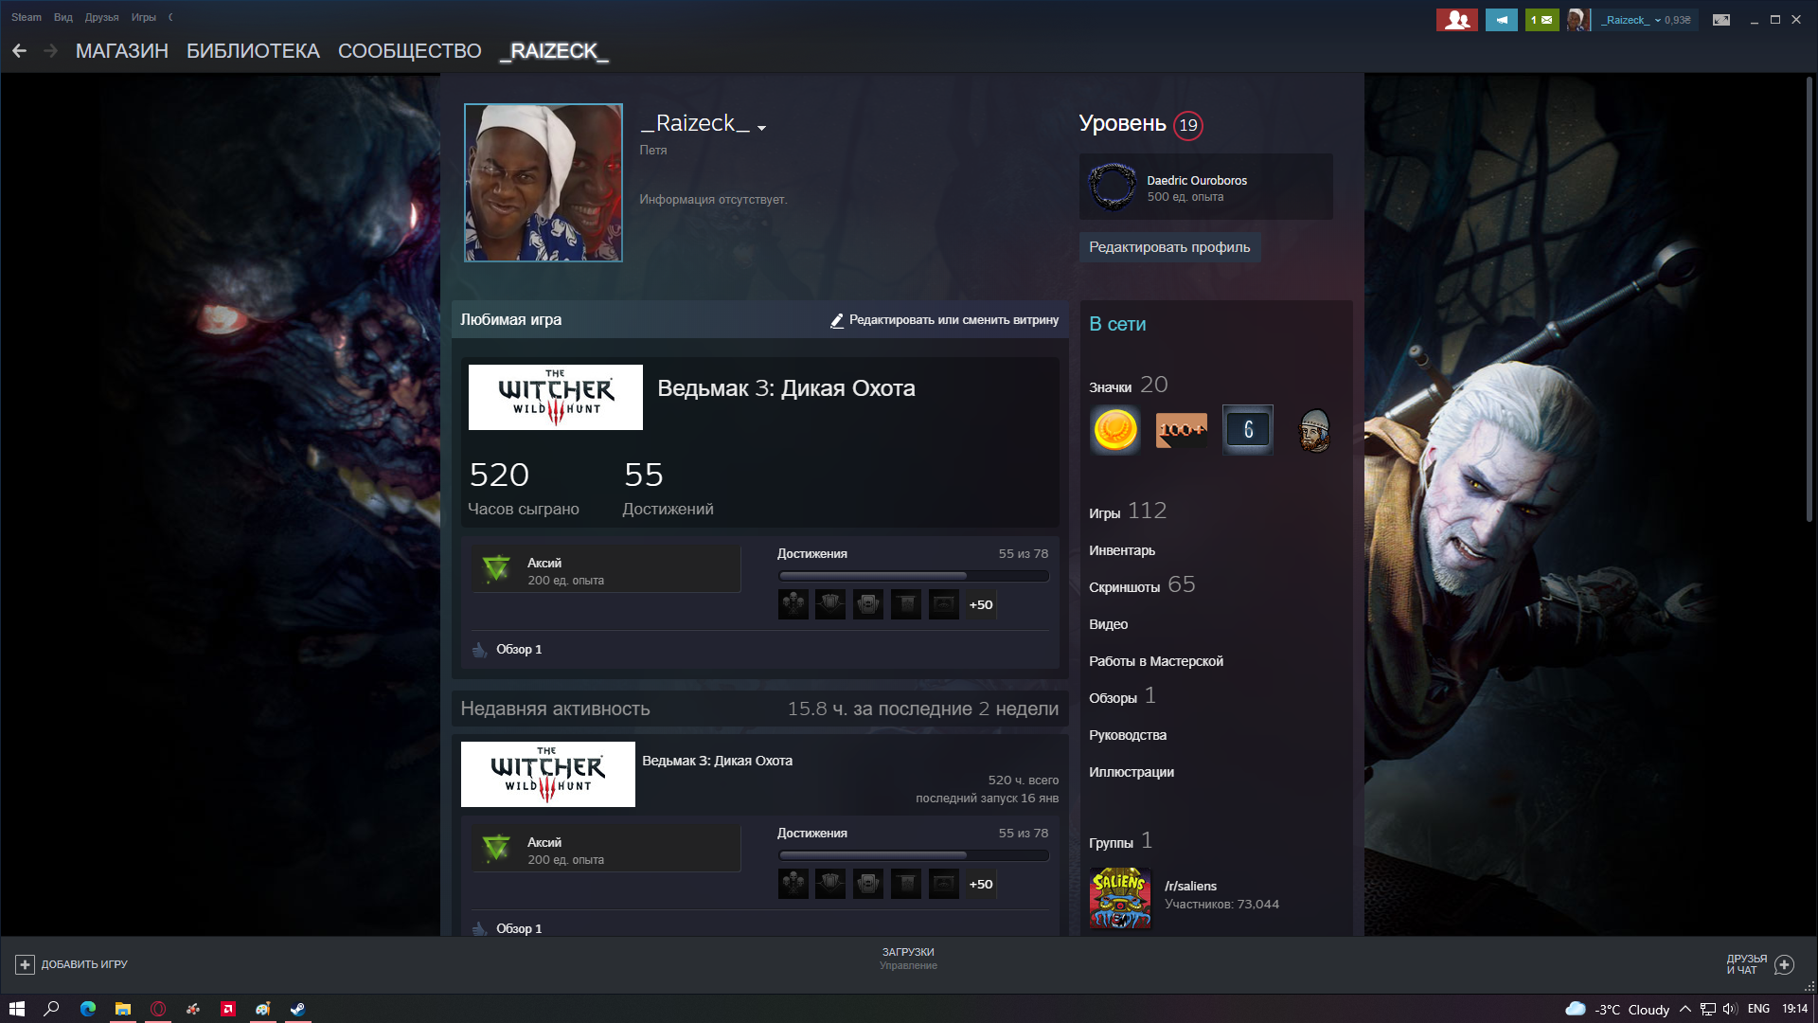Open the Steam menu
This screenshot has height=1023, width=1818.
tap(27, 17)
